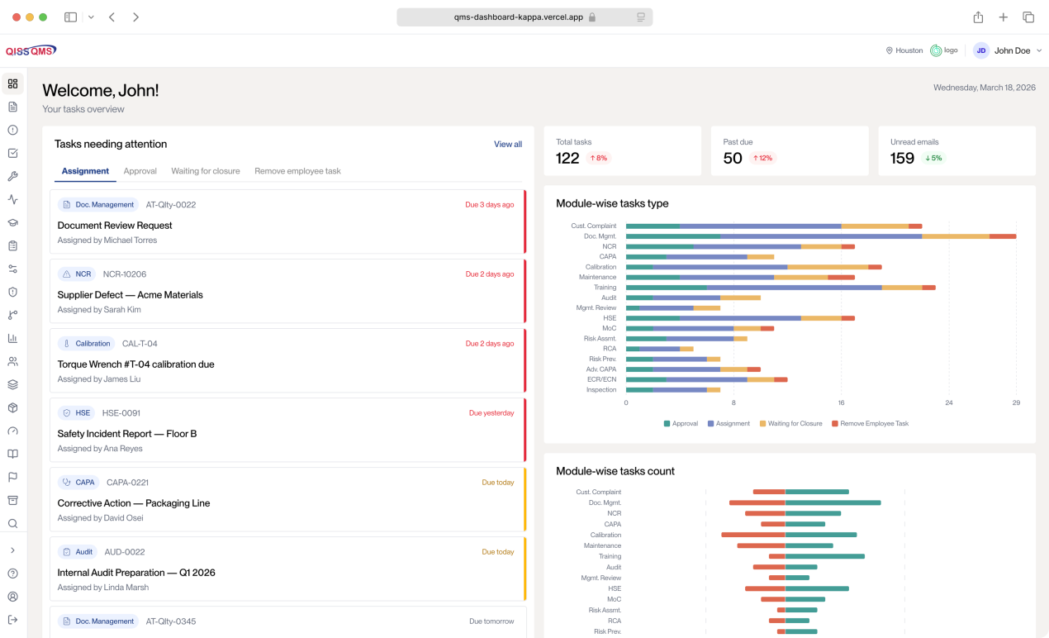Open Torque Wrench #T-04 calibration due task
Screen dimensions: 1049x638
287,360
